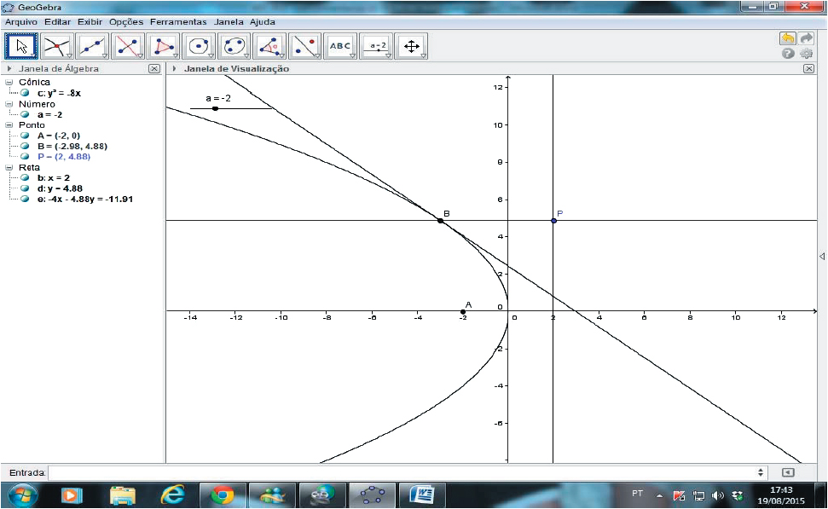Select the Line through two points tool
Screen dimensions: 828x509
tap(92, 46)
